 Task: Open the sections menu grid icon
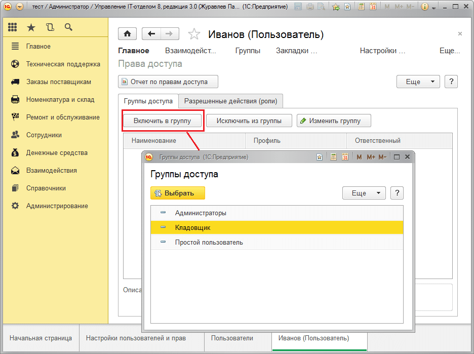[12, 27]
